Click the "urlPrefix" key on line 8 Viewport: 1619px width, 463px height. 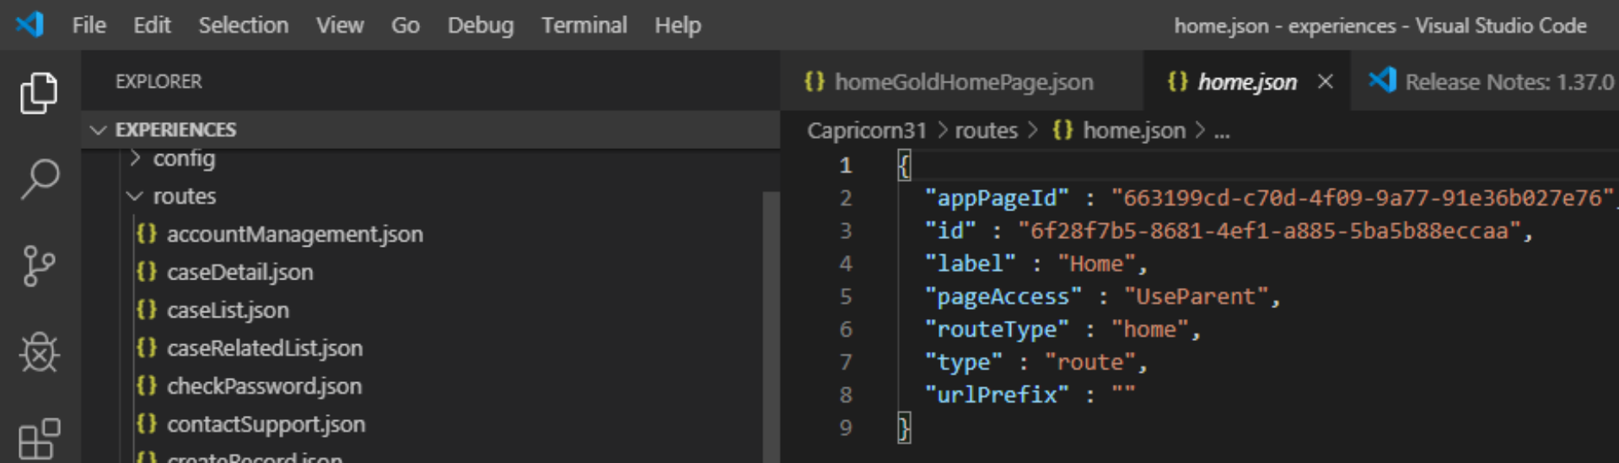997,394
